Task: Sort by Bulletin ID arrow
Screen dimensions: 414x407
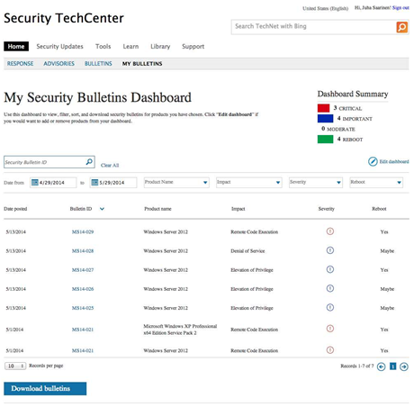Action: click(102, 209)
